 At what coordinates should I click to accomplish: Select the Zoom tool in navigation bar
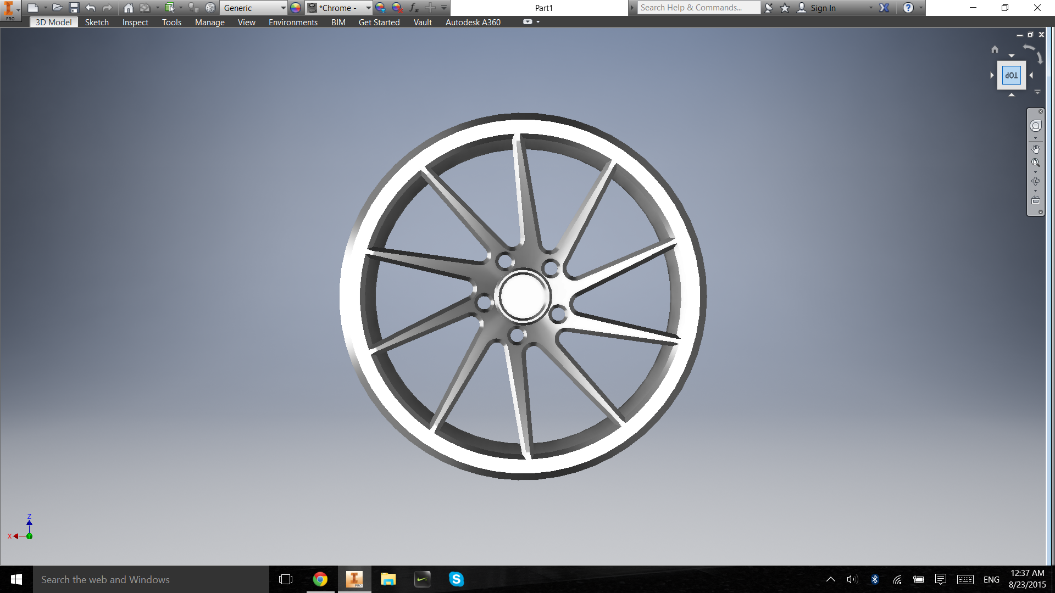tap(1036, 163)
